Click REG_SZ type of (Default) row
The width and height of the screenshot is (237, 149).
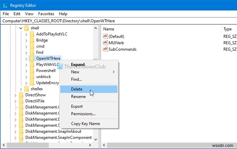coord(230,36)
